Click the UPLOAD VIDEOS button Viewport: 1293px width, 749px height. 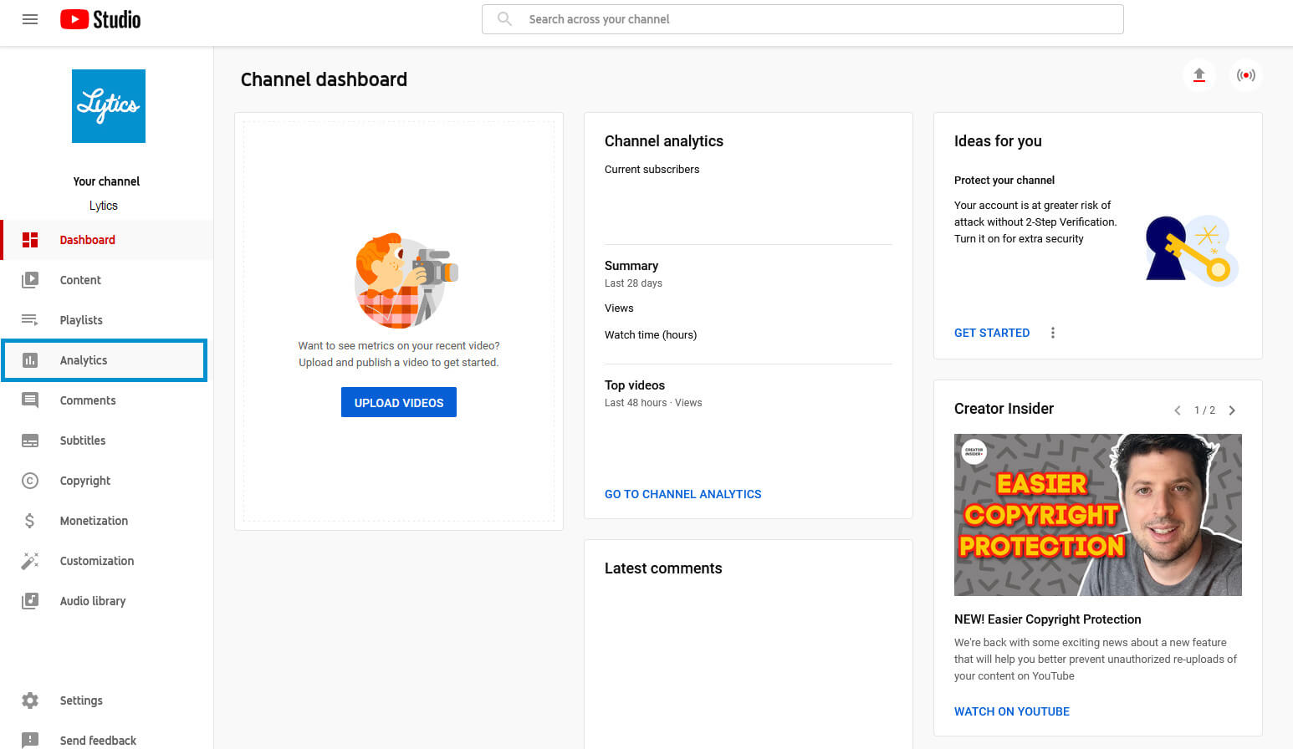tap(399, 402)
